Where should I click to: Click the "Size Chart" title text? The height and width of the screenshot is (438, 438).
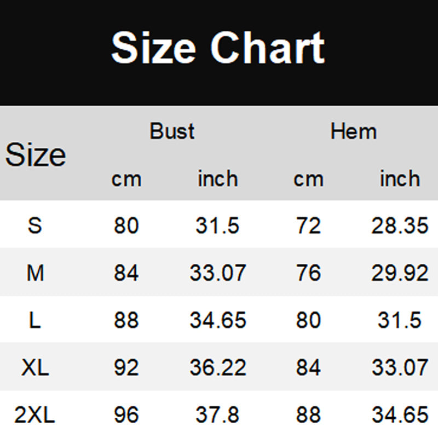point(218,48)
